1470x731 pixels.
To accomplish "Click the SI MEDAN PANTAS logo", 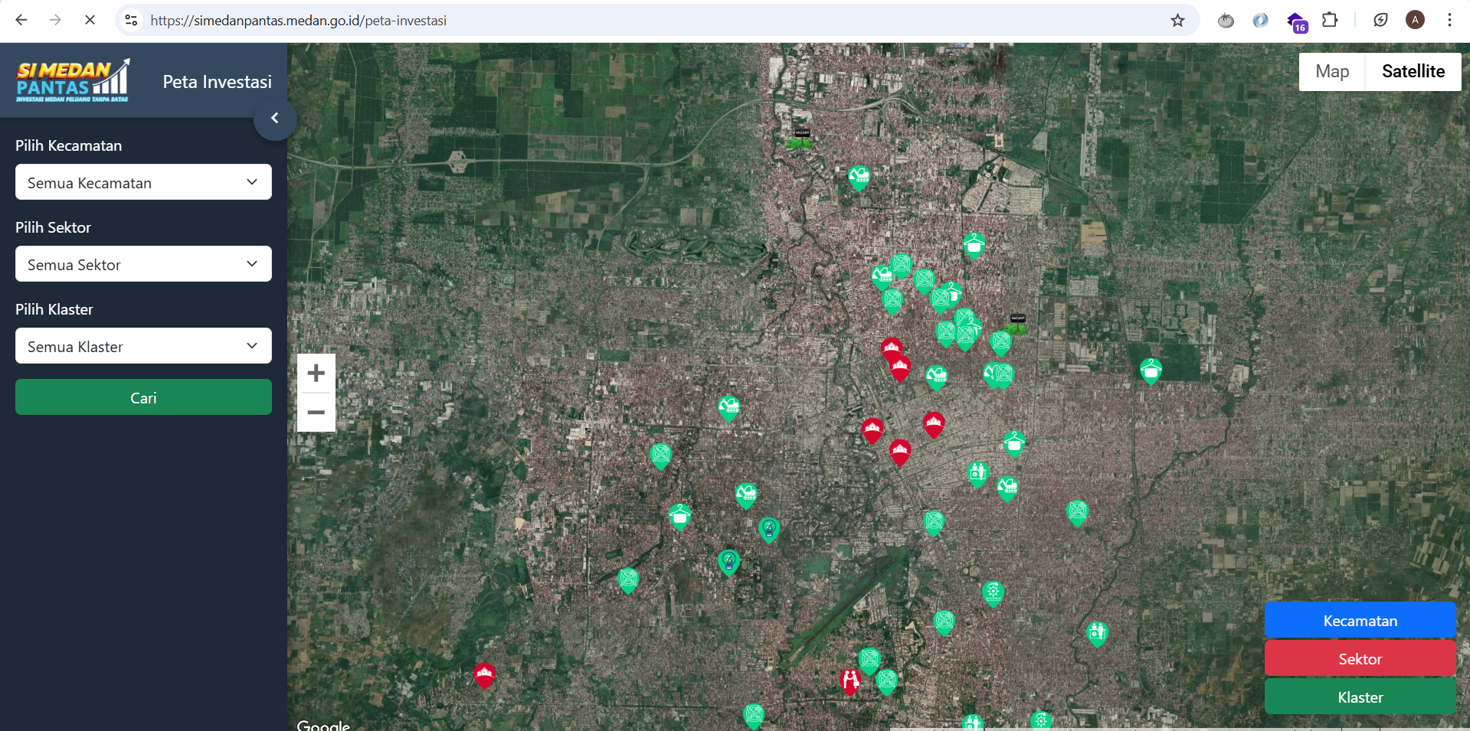I will tap(73, 80).
